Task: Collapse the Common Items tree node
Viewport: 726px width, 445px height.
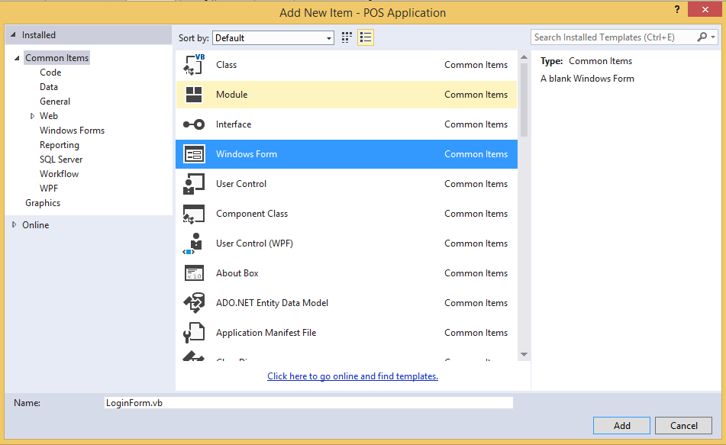Action: click(17, 58)
